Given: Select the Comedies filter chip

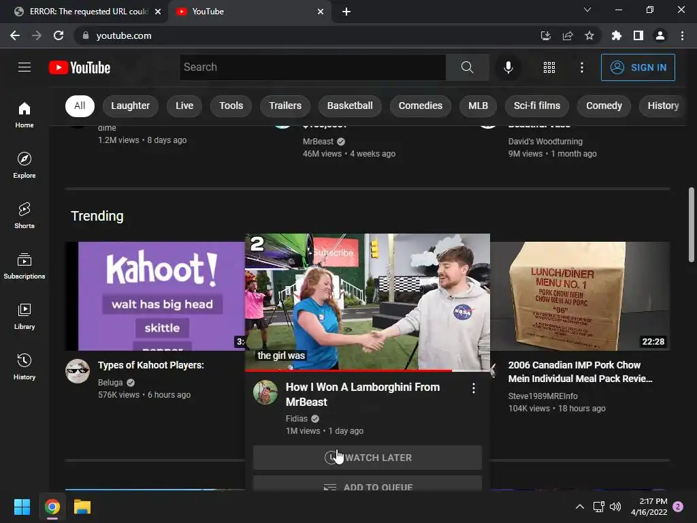Looking at the screenshot, I should click(x=421, y=106).
